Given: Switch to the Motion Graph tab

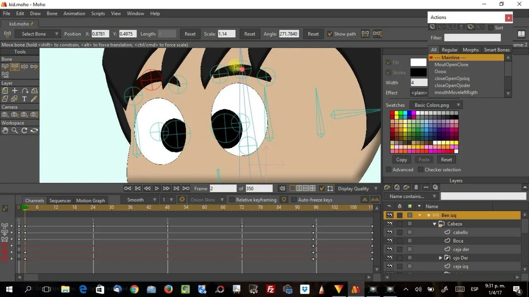Looking at the screenshot, I should [x=91, y=200].
